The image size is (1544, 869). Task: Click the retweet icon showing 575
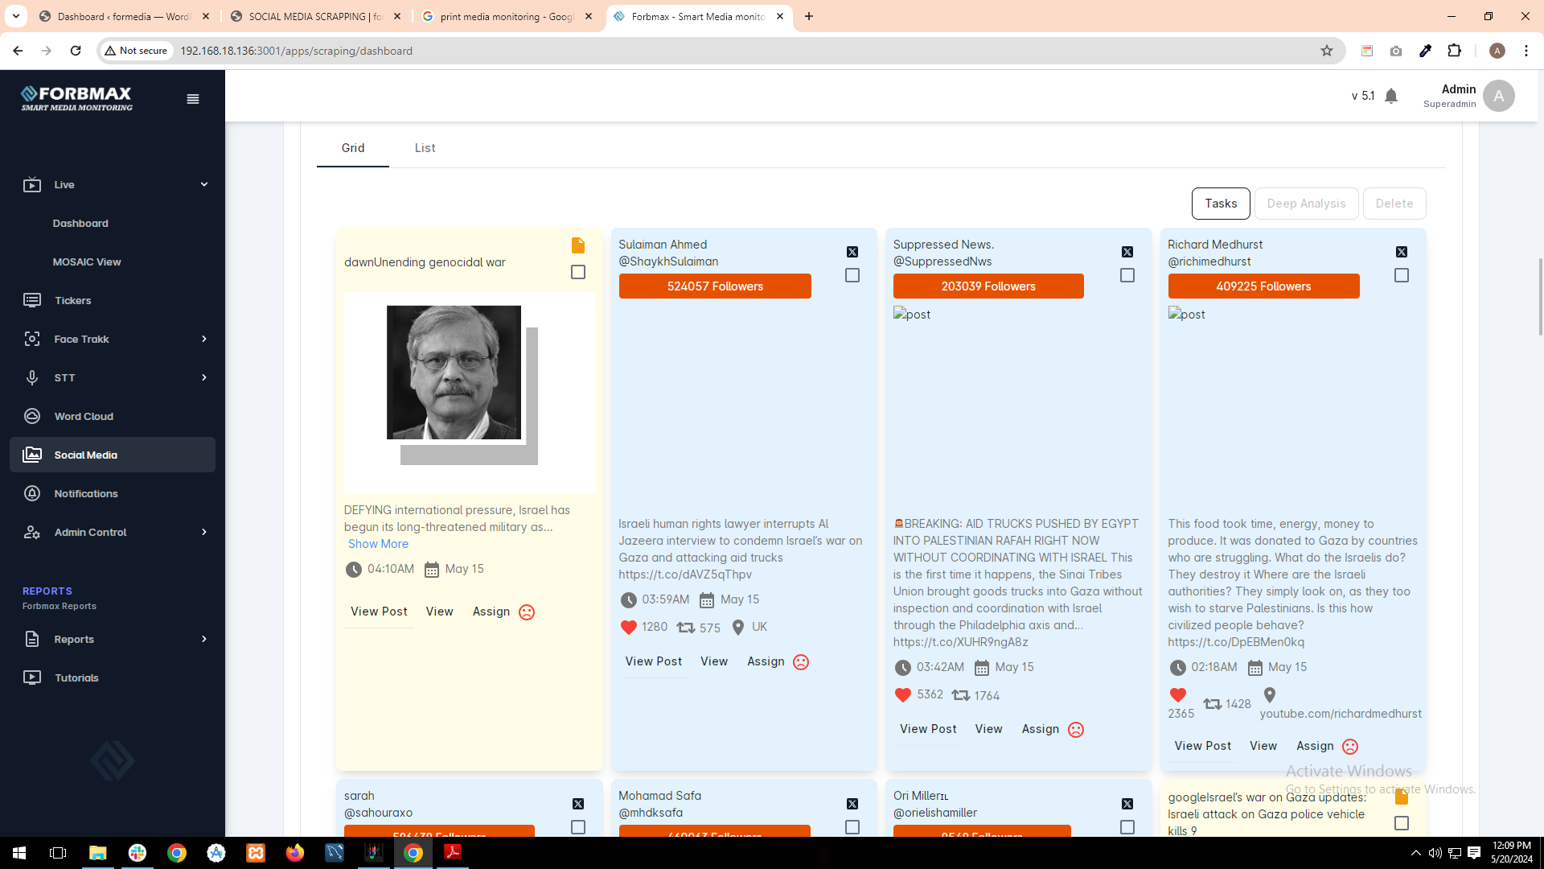pyautogui.click(x=685, y=627)
